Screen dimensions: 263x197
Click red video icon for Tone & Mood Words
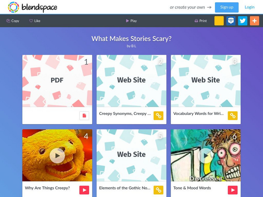[233, 190]
